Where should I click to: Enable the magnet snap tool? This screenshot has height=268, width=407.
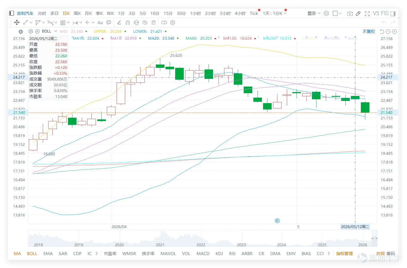(x=128, y=23)
